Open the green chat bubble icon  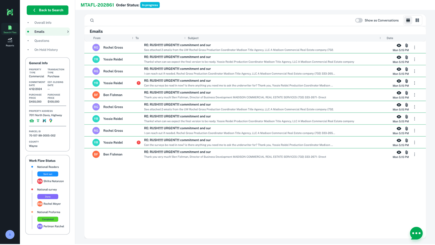(x=416, y=233)
